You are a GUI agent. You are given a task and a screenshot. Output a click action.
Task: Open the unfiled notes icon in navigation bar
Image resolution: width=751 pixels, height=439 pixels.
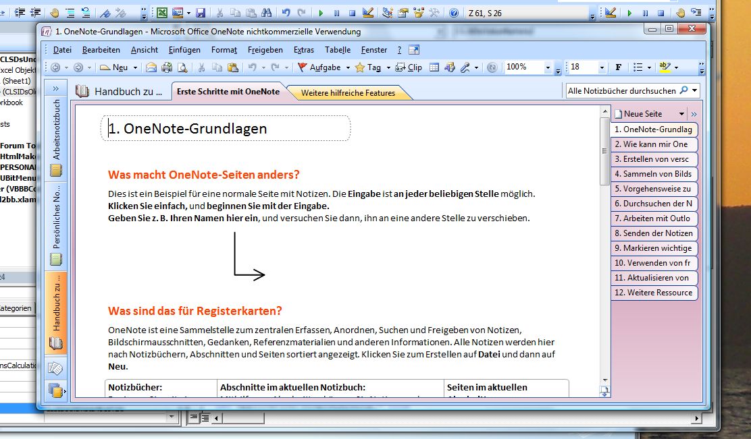[x=55, y=368]
